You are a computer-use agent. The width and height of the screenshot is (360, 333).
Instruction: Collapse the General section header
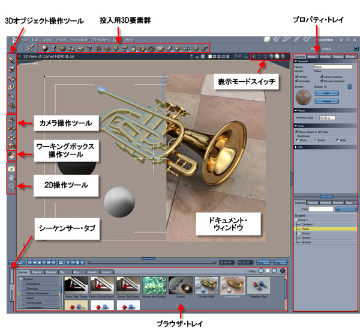pos(325,61)
